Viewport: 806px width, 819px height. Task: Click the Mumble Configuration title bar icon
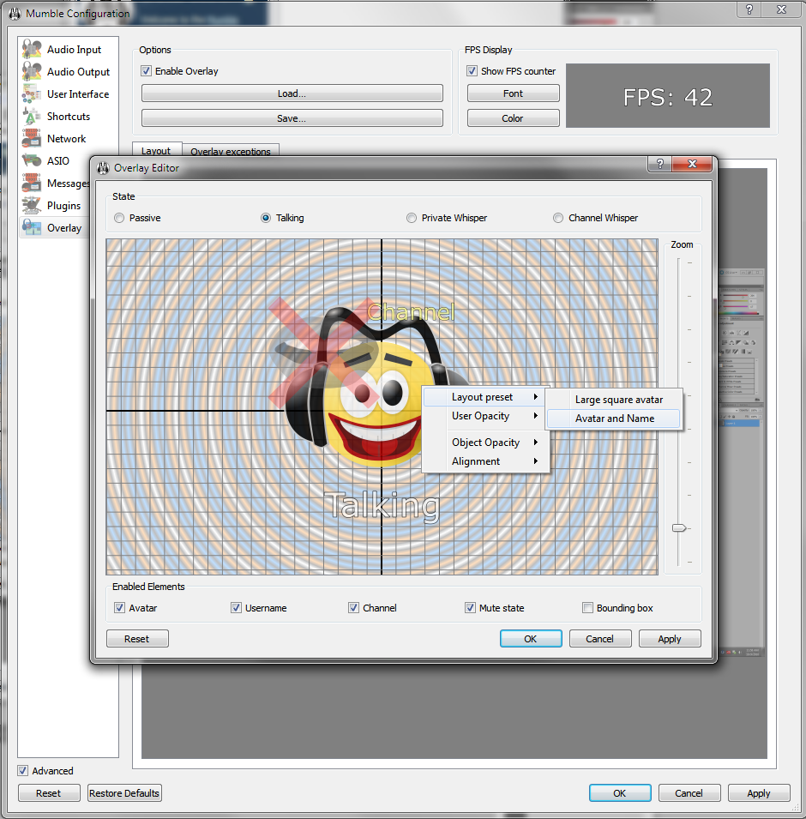[15, 14]
